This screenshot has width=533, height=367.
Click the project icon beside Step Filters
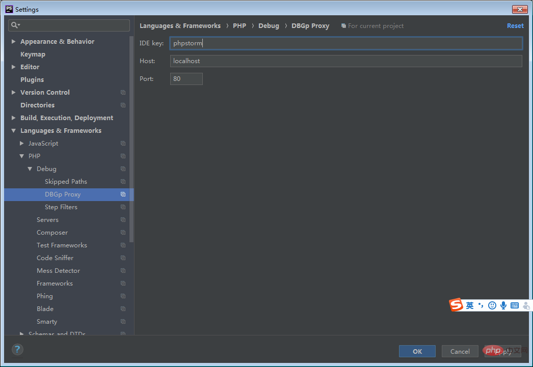point(123,207)
